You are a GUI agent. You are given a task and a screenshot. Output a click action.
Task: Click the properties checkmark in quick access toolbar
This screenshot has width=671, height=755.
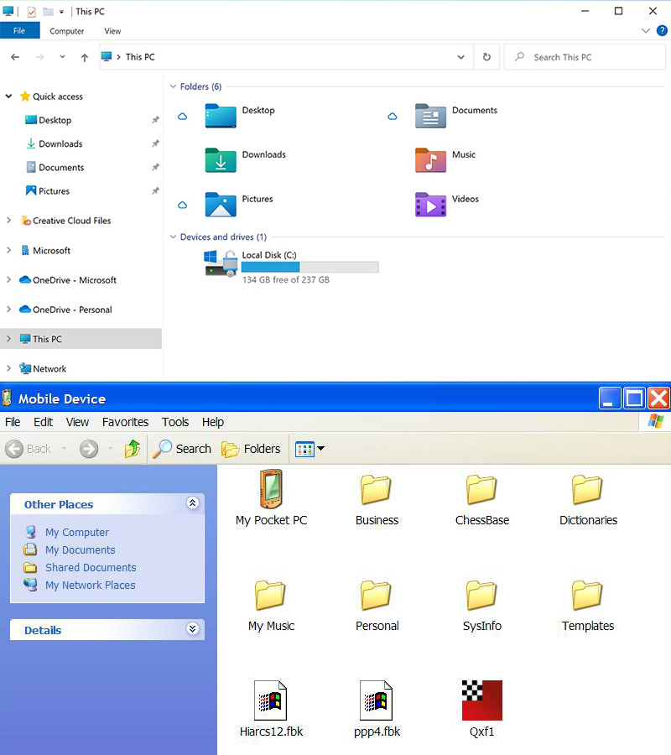click(31, 12)
